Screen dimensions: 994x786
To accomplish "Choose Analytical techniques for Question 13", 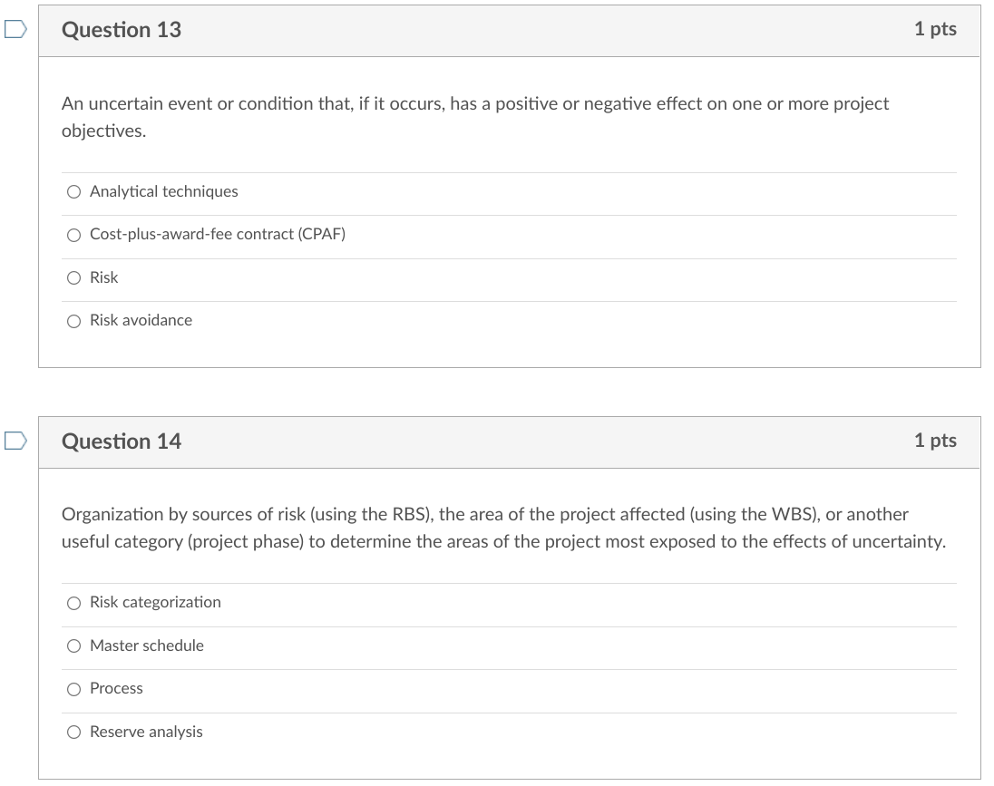I will click(x=73, y=191).
